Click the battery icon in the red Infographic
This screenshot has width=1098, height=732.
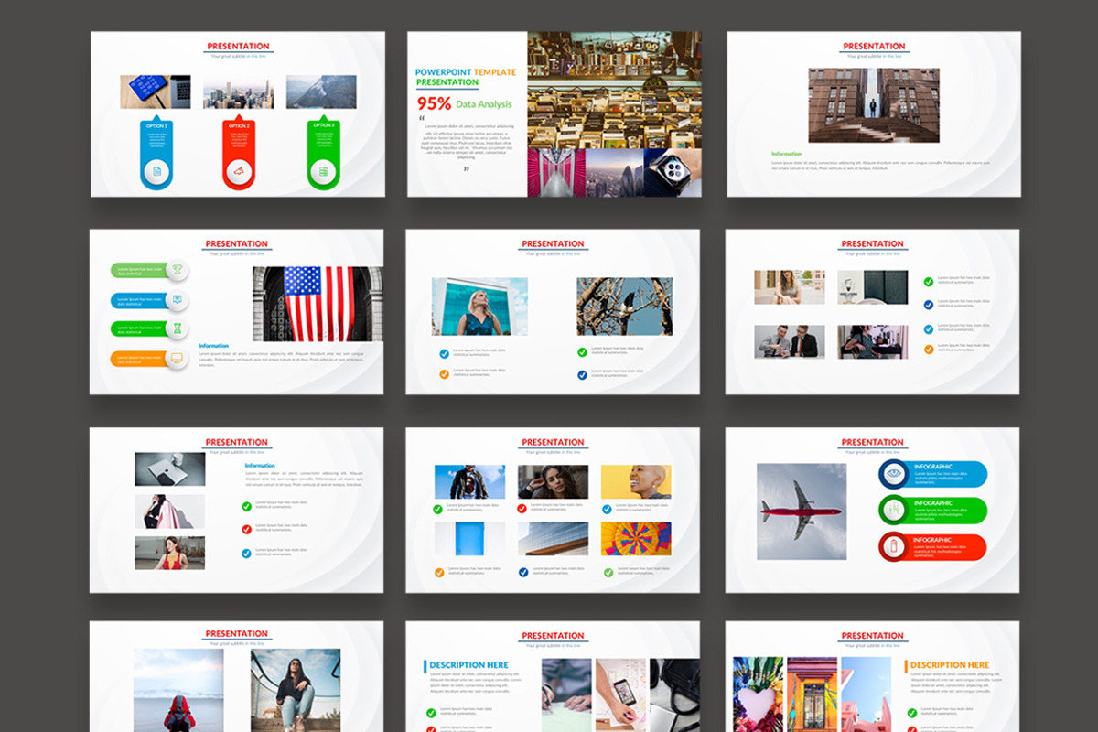[x=895, y=547]
